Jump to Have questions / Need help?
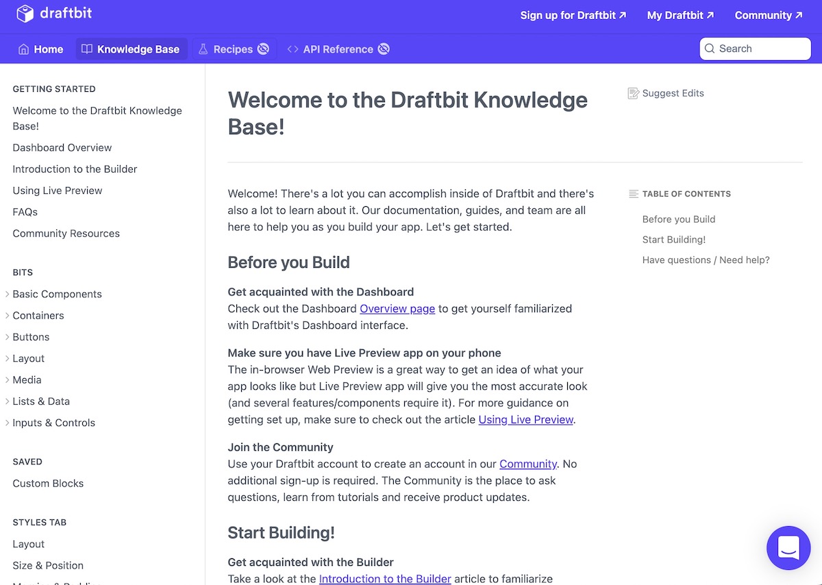 point(706,260)
